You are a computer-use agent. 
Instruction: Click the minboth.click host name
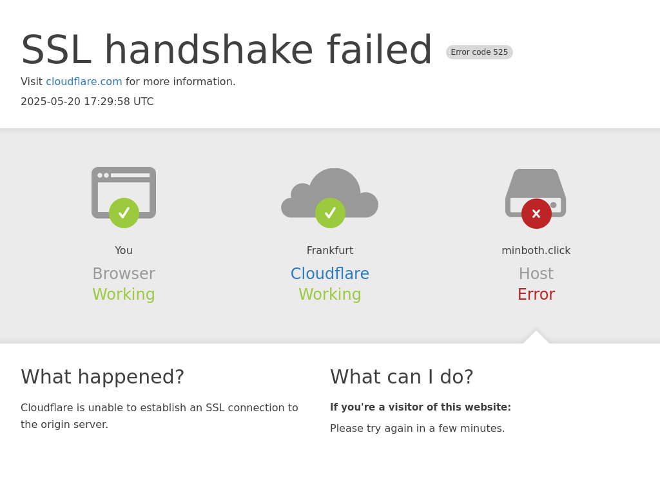click(536, 251)
